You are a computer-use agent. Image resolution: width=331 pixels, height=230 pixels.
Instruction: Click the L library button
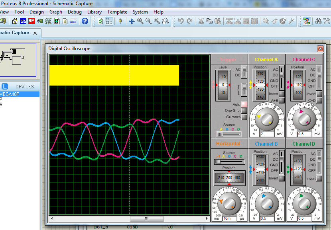point(5,86)
